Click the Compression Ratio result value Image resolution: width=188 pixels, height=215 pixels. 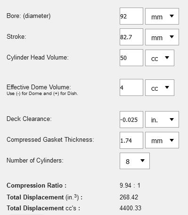click(x=130, y=185)
